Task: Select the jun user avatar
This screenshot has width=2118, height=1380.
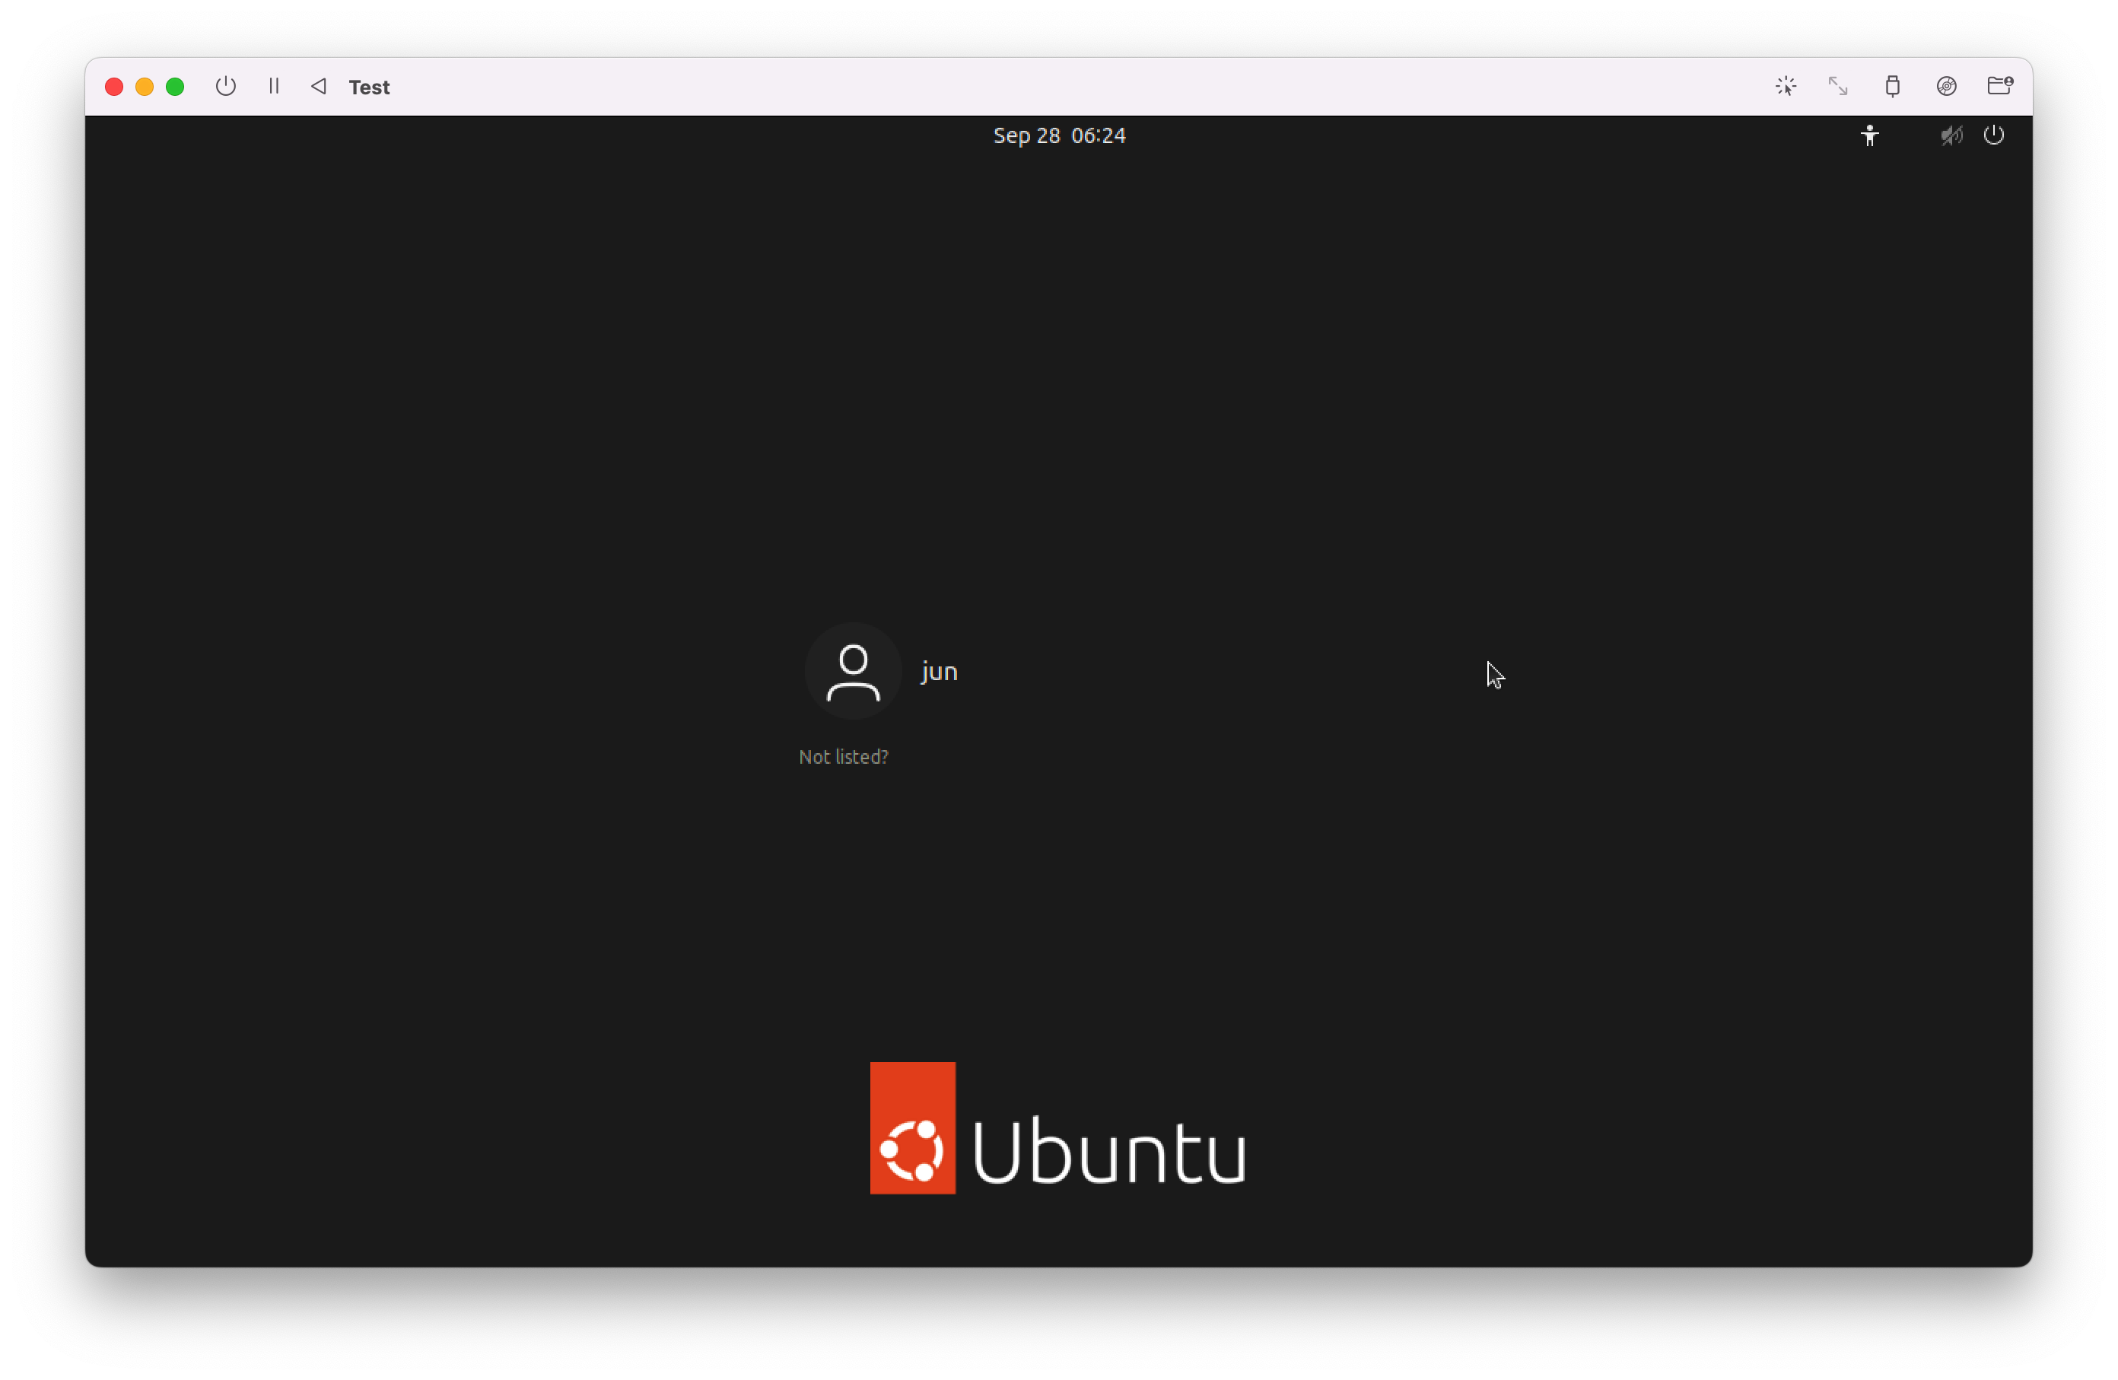Action: [853, 671]
